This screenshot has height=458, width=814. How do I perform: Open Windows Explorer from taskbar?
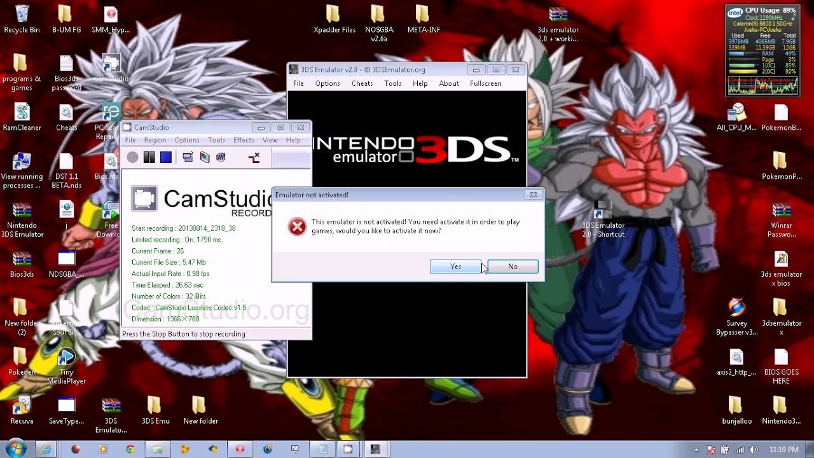157,449
